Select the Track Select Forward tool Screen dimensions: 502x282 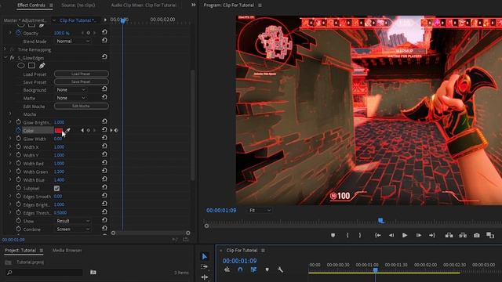(x=205, y=266)
